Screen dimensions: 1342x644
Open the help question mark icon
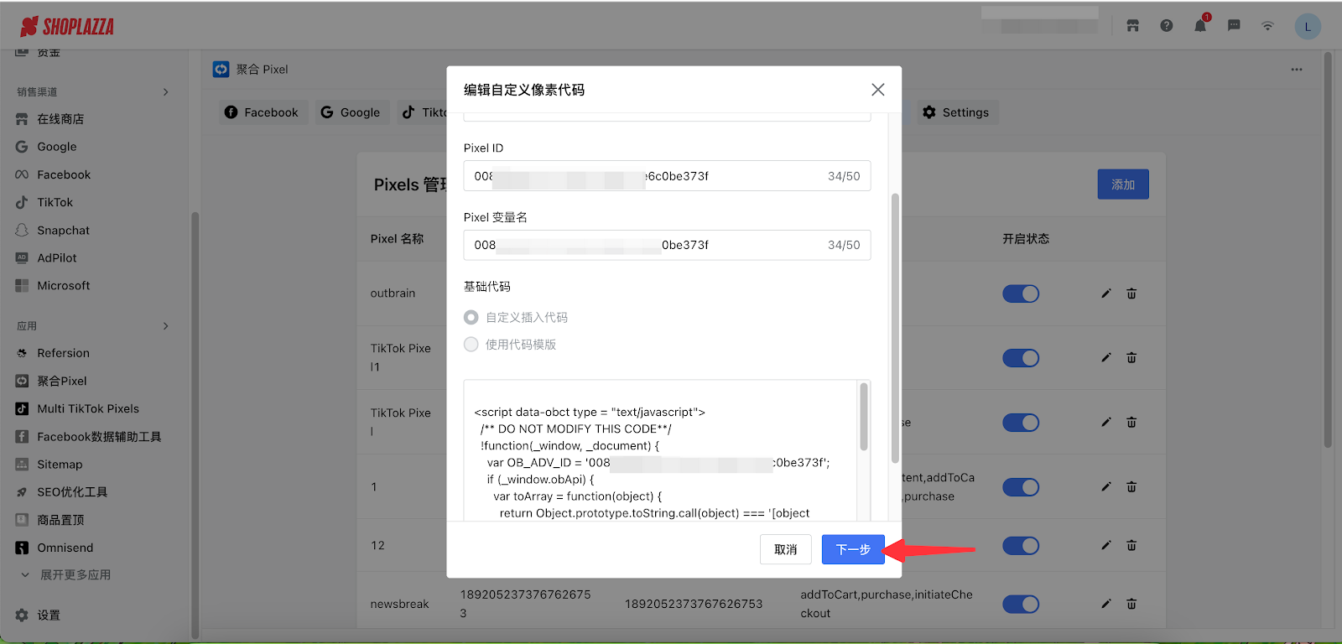click(x=1166, y=26)
